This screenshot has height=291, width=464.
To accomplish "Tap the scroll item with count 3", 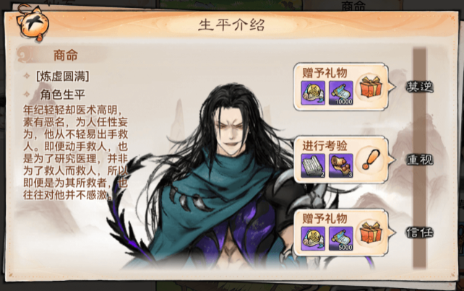I will (x=341, y=166).
